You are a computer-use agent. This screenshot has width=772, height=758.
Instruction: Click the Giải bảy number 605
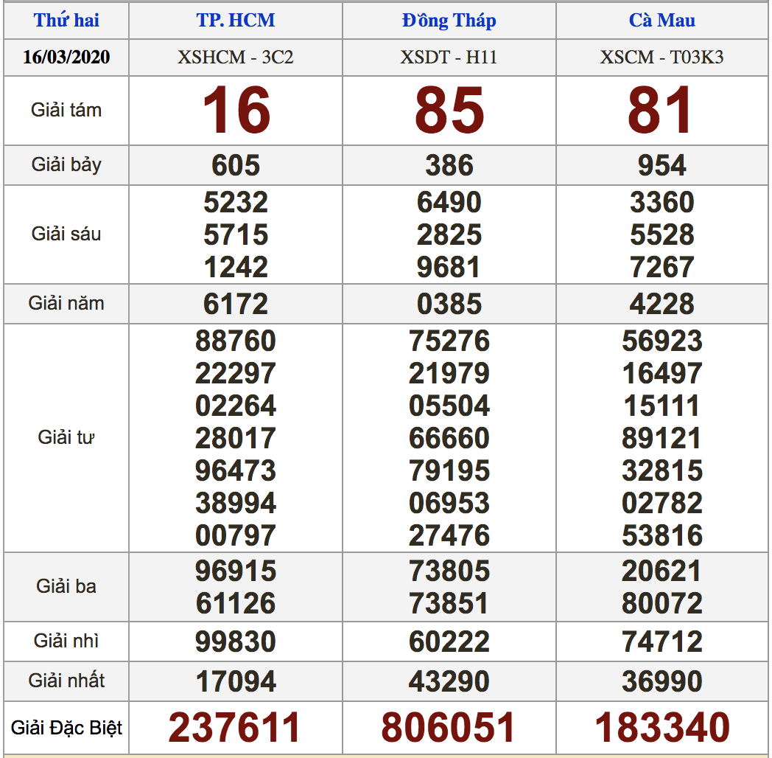tap(236, 165)
